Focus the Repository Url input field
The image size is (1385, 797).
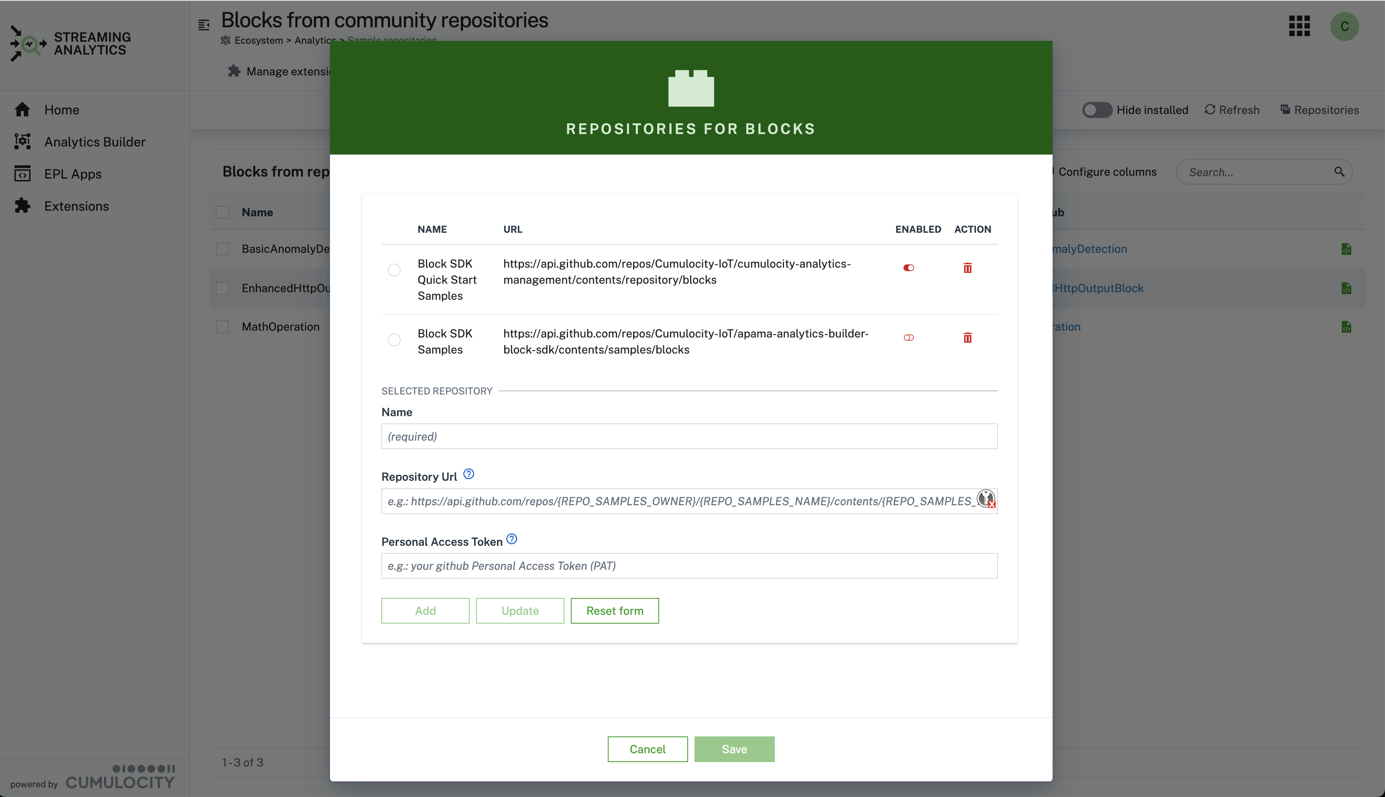tap(689, 501)
